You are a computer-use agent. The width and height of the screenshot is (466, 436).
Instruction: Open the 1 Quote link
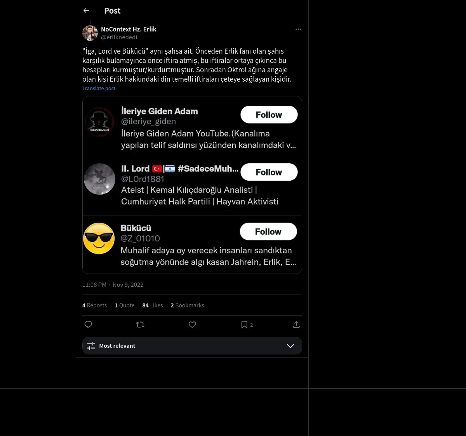click(124, 305)
